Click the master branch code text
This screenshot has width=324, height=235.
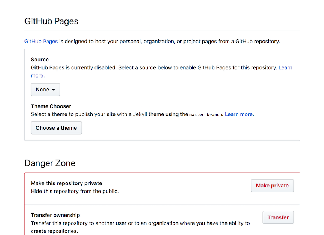[x=205, y=115]
